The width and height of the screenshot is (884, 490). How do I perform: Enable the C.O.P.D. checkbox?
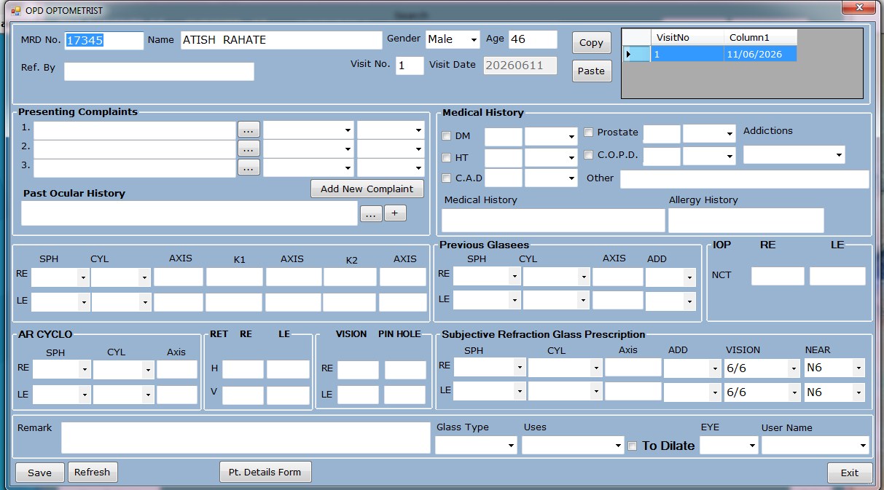pos(589,154)
